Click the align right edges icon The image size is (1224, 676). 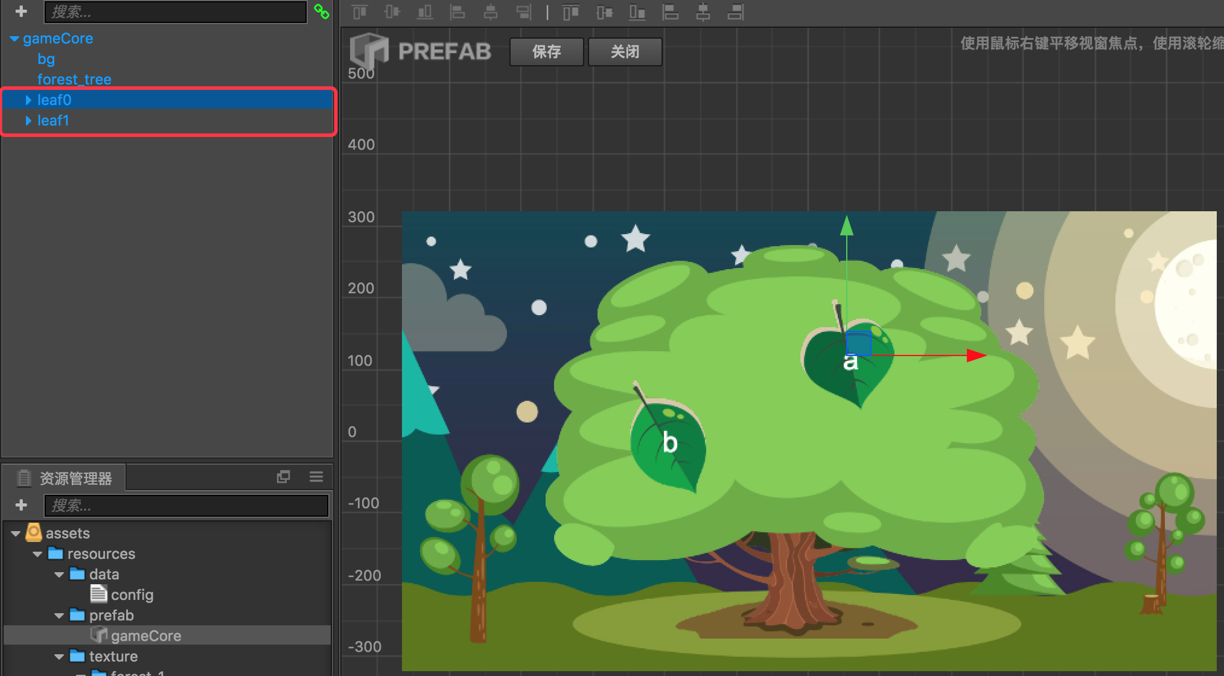pos(523,11)
